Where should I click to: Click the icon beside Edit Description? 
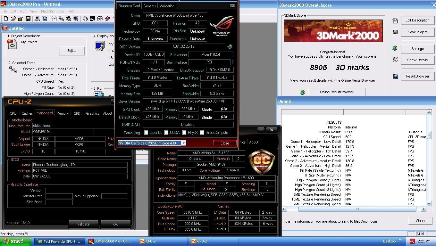click(395, 20)
